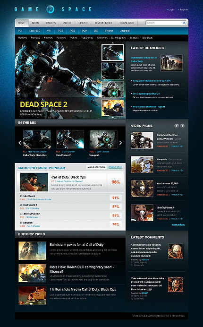Open the Gallery tab
Screen dimensions: 203x327
(51, 23)
